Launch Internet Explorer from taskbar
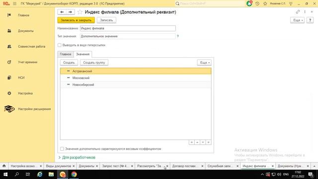Image resolution: width=318 pixels, height=179 pixels. [x=40, y=175]
